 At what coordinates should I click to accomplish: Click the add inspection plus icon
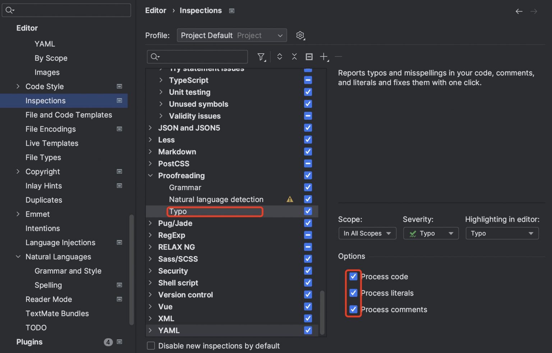pos(324,57)
